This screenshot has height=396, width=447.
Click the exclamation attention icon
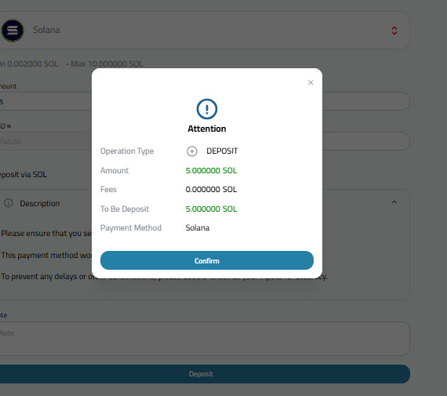click(x=207, y=109)
